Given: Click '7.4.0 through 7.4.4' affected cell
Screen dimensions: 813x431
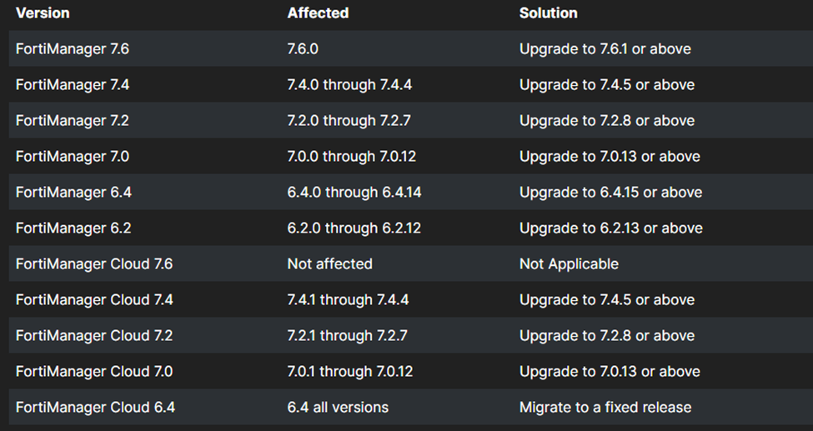Looking at the screenshot, I should coord(349,84).
